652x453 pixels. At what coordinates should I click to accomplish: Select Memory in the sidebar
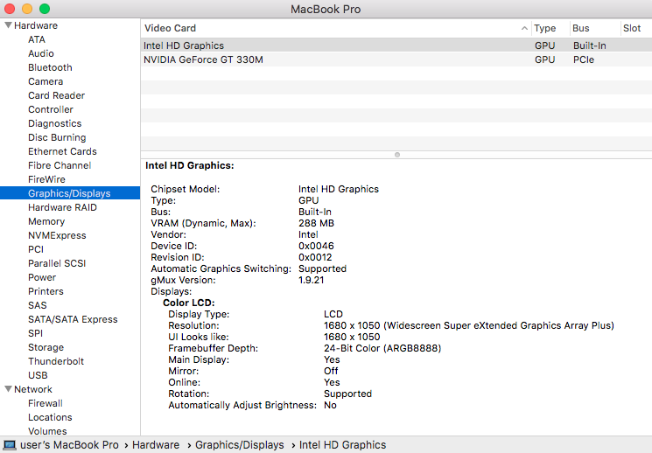pos(46,221)
